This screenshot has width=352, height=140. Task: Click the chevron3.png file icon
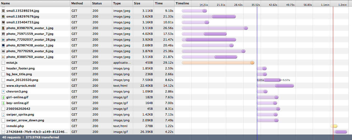coord(3,91)
